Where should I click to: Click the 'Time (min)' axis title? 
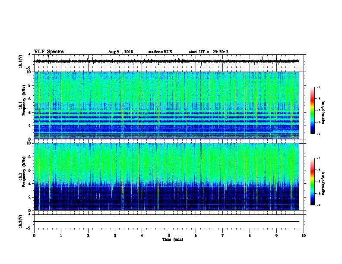[173, 239]
